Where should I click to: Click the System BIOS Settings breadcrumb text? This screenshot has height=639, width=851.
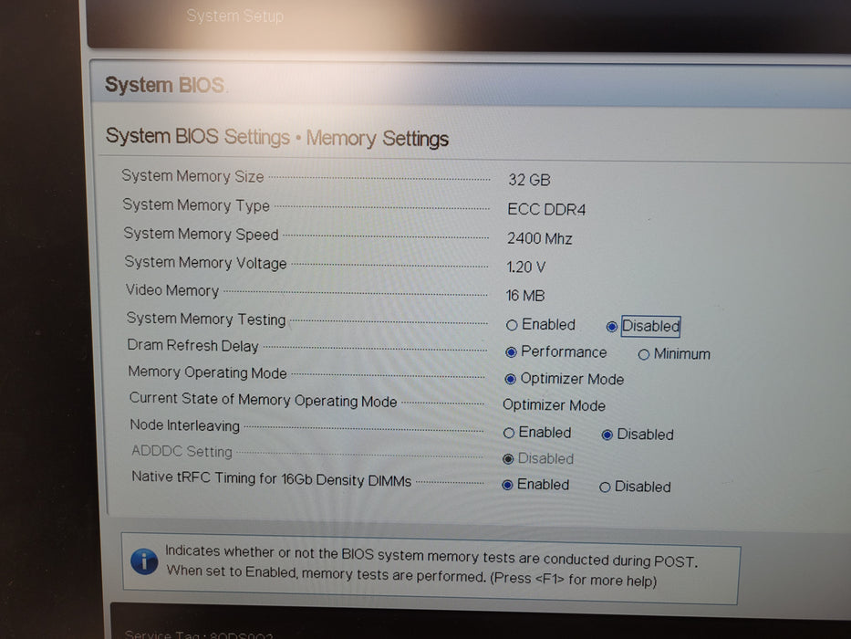[198, 136]
